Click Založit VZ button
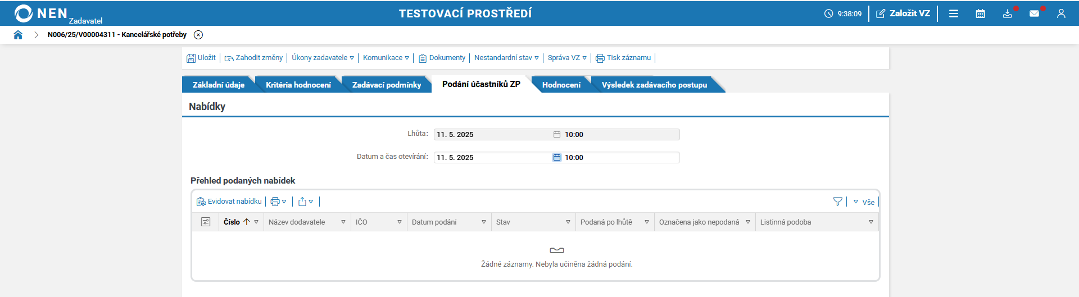 click(x=903, y=13)
